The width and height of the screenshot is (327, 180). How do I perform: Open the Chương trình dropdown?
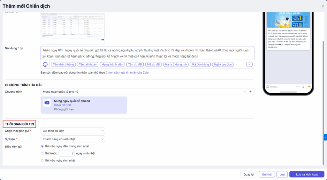[144, 91]
